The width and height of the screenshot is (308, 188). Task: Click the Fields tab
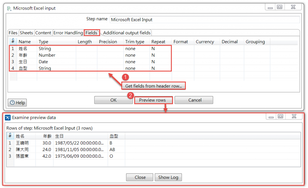coord(91,33)
